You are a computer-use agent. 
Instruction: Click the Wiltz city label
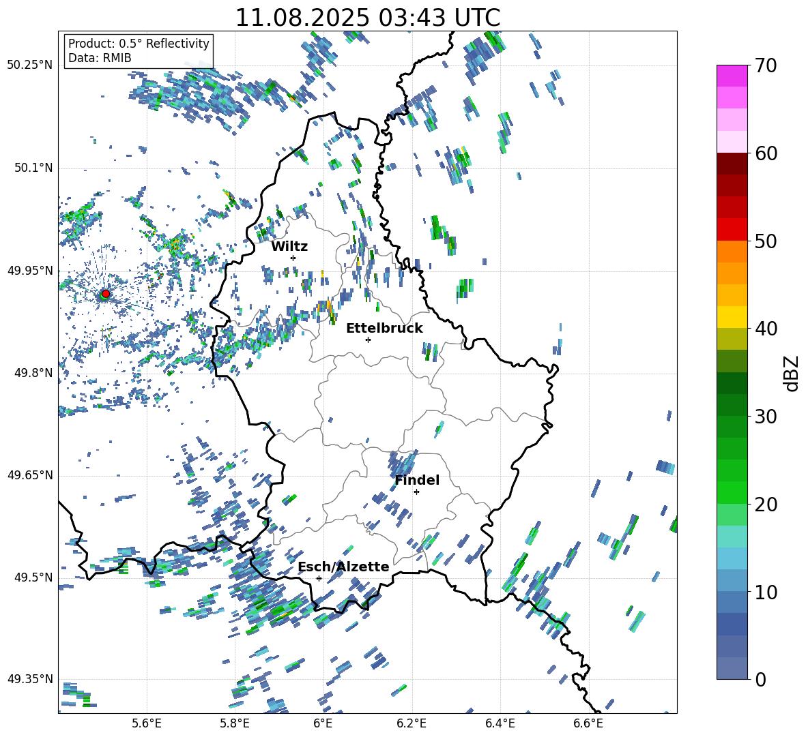click(x=289, y=247)
